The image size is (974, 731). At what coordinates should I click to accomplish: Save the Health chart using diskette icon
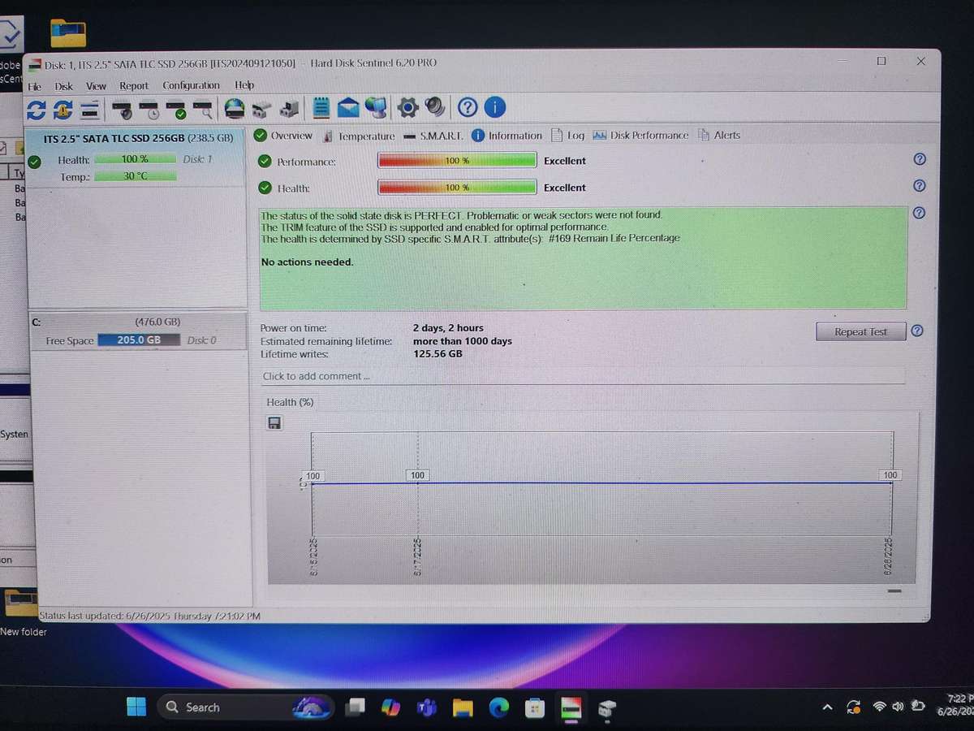(274, 422)
